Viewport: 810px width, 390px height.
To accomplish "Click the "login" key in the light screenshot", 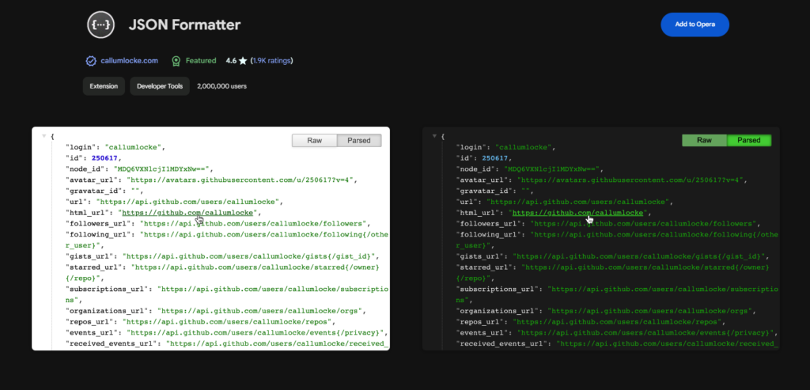I will pos(81,147).
